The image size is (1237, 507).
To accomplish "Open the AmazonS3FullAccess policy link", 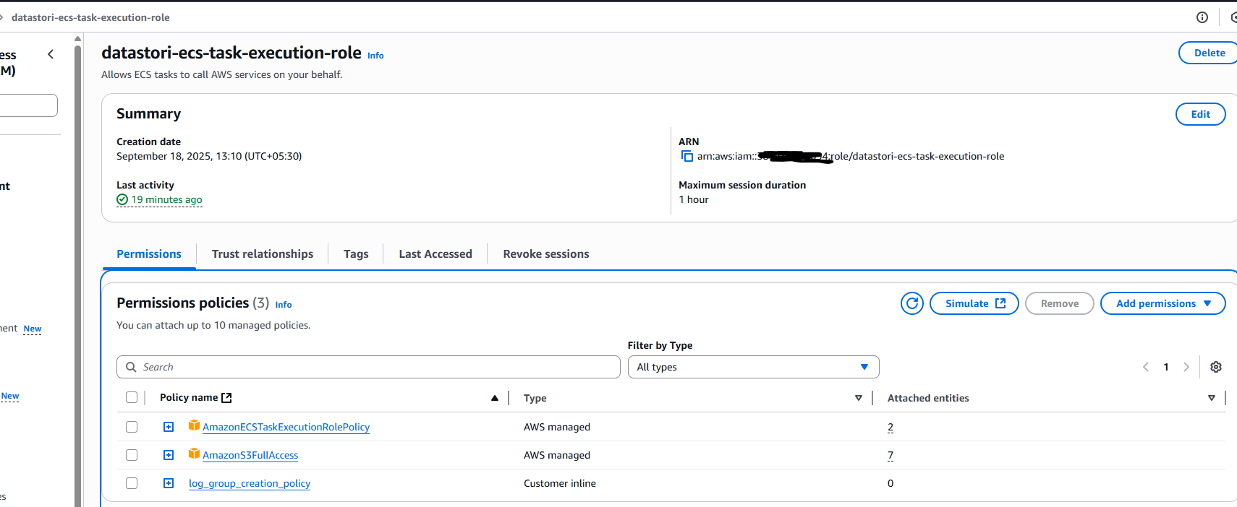I will click(x=250, y=455).
